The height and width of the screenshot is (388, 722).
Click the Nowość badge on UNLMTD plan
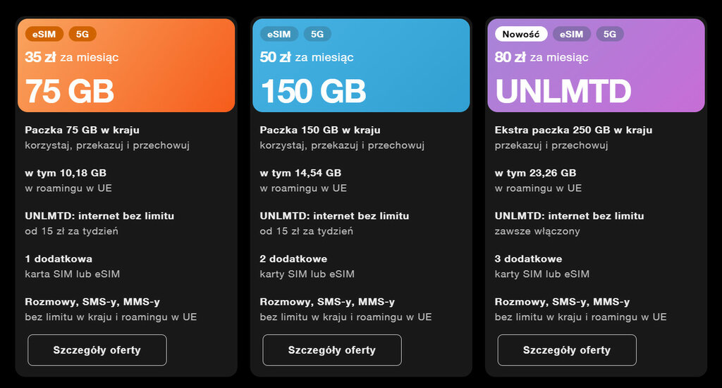point(521,34)
